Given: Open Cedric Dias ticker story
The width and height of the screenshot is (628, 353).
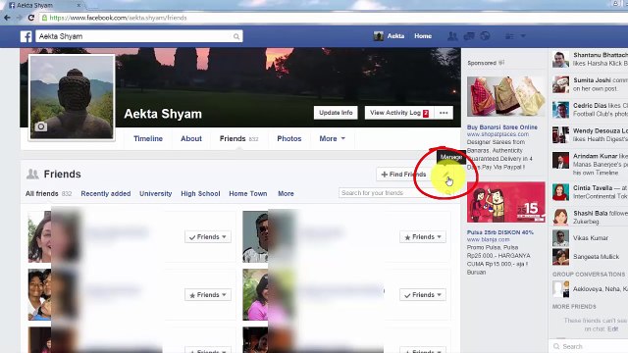Looking at the screenshot, I should (590, 110).
